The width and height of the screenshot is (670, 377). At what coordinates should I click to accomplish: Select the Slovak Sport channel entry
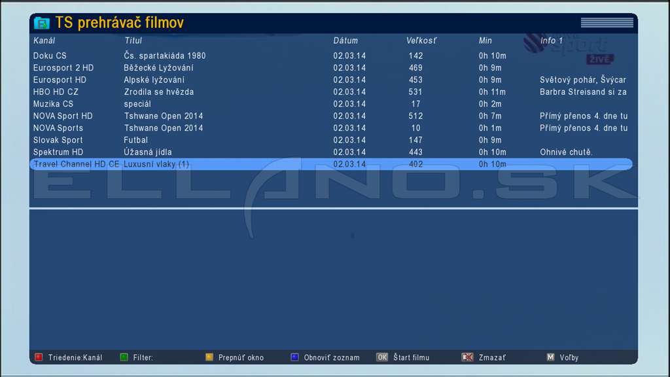point(58,140)
